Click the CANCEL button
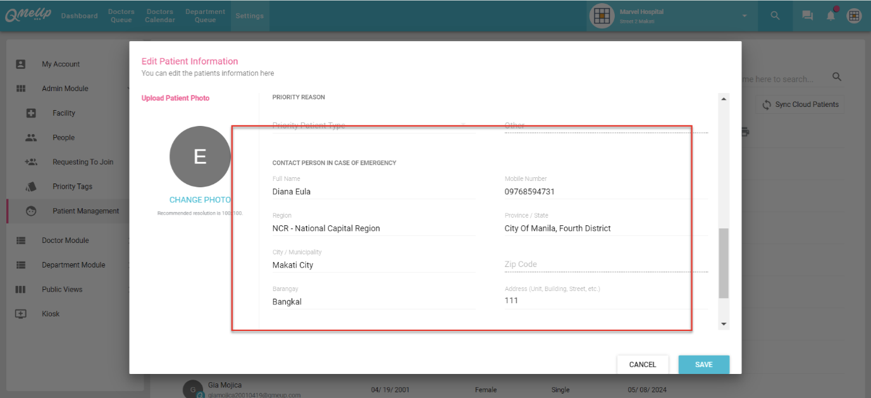This screenshot has width=871, height=398. click(x=642, y=364)
